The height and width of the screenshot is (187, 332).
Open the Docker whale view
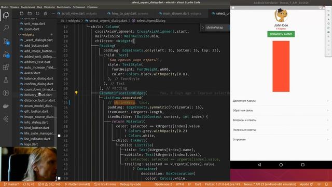pos(6,106)
